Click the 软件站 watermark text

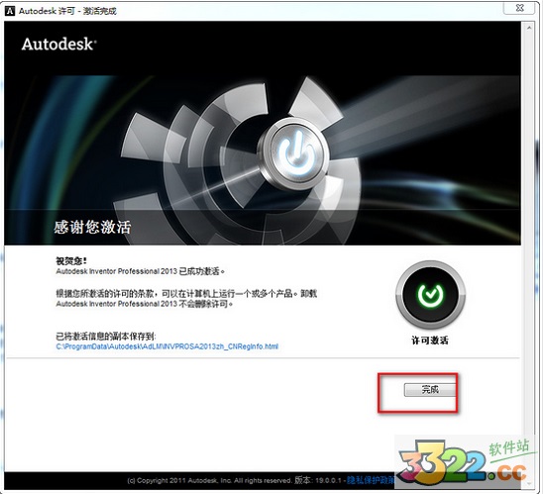pyautogui.click(x=509, y=447)
